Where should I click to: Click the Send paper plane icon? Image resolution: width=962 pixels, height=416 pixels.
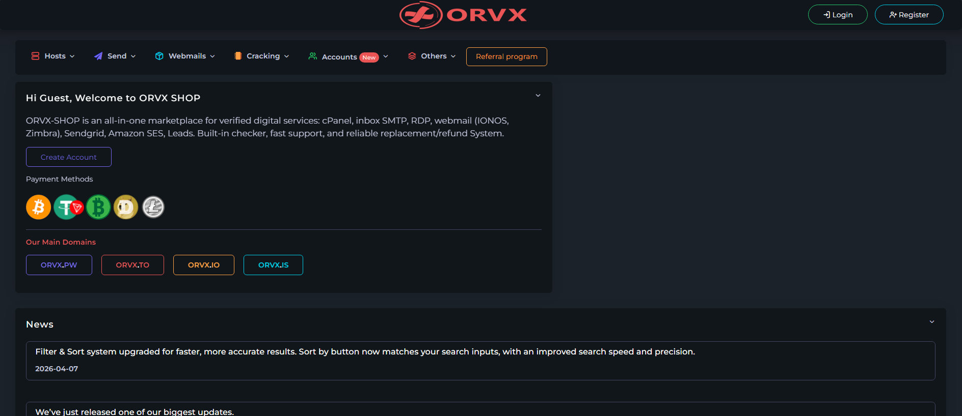pos(98,56)
